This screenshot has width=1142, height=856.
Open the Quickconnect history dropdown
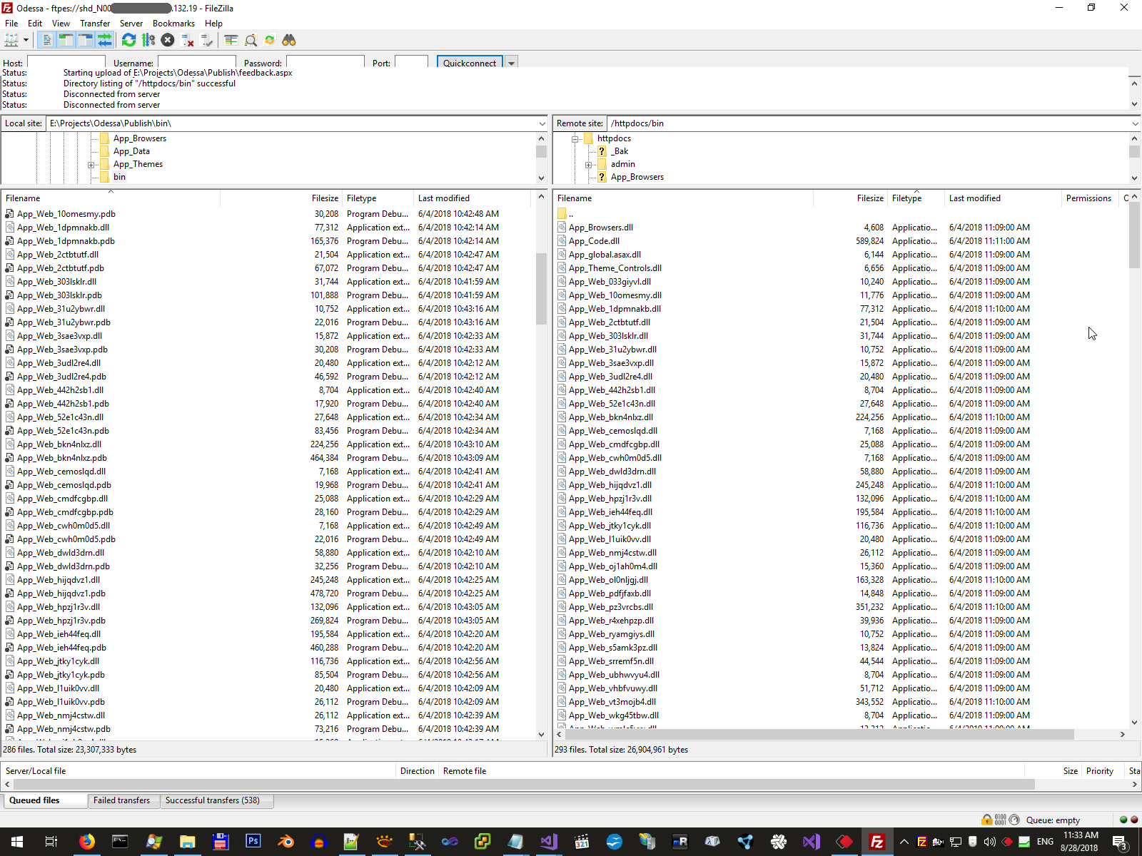511,63
